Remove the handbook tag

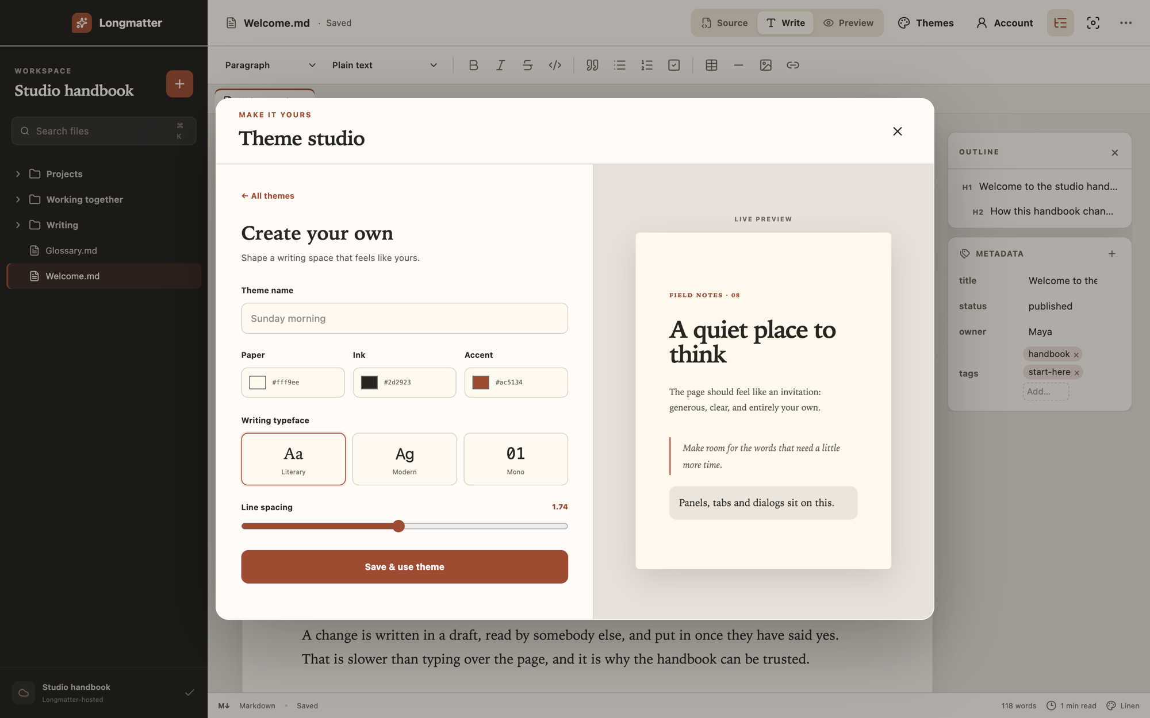(1076, 354)
